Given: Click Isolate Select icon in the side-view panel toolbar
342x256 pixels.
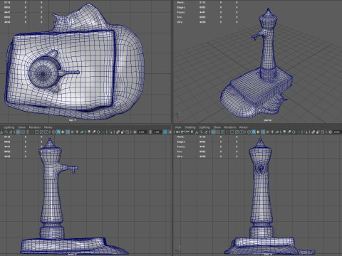Looking at the screenshot, I should (110, 132).
